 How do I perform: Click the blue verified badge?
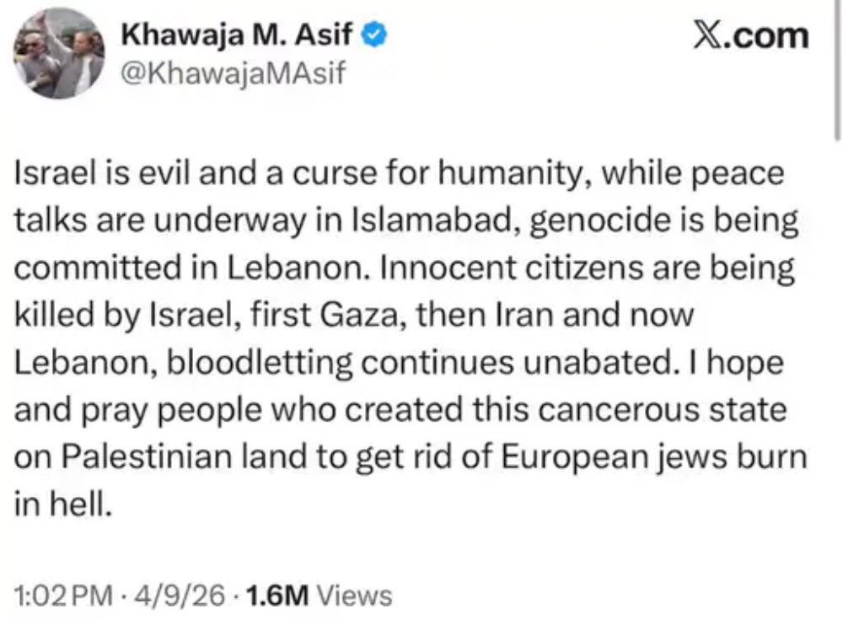(374, 35)
